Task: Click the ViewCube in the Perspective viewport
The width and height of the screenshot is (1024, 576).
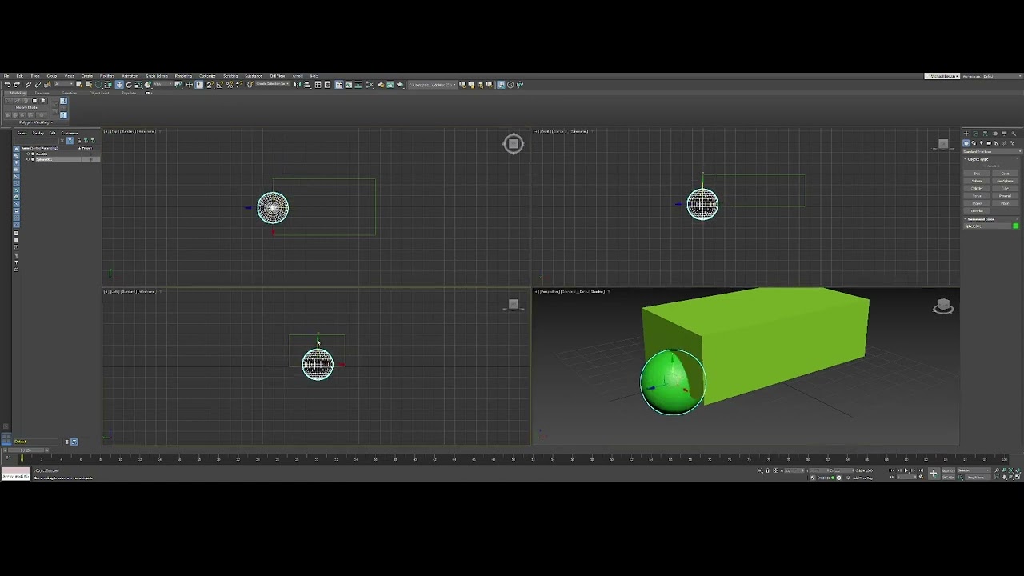Action: [943, 306]
